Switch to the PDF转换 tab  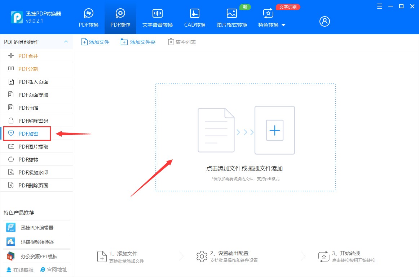[x=88, y=18]
